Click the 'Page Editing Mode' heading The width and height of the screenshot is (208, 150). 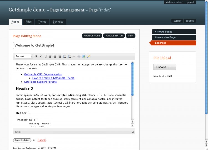27,36
